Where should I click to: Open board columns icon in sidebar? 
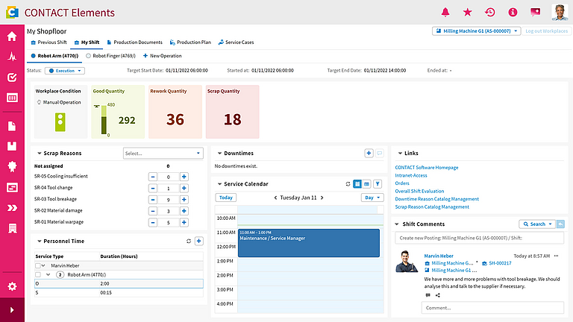click(x=12, y=98)
